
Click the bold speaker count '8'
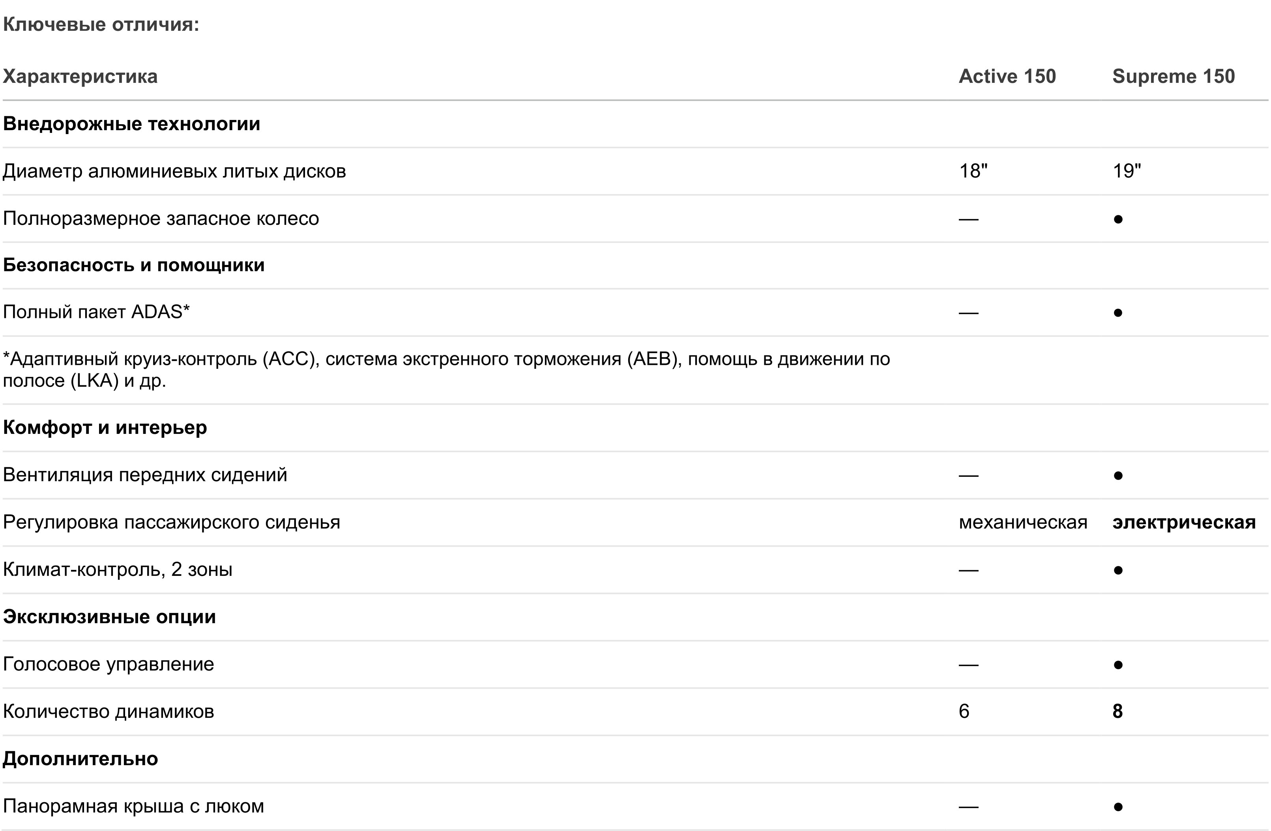[x=1117, y=711]
